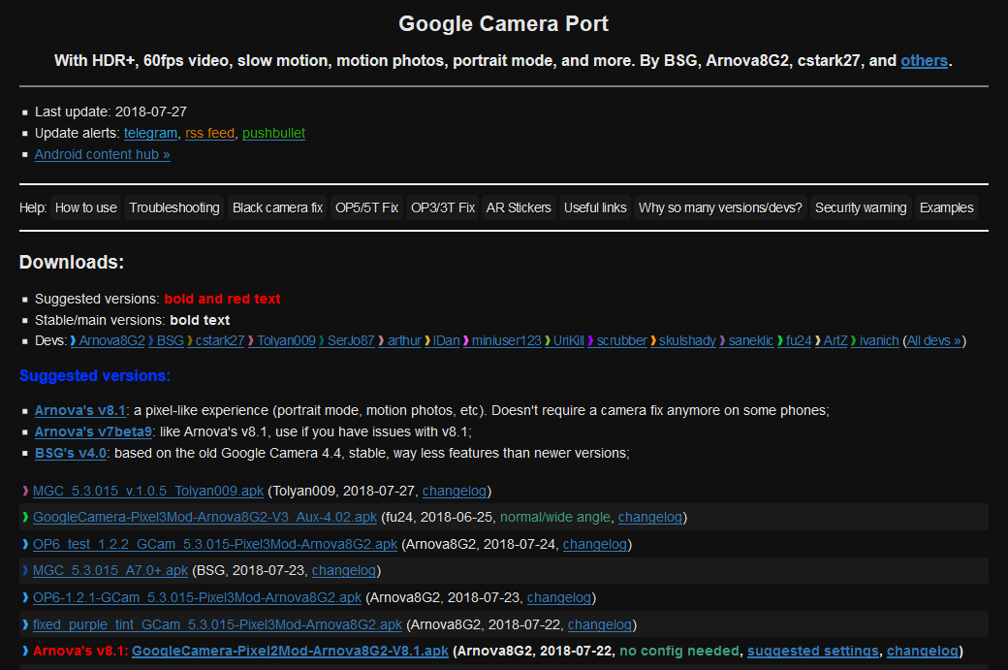View changelog for fixed_purple_tint build
Image resolution: width=1008 pixels, height=670 pixels.
click(600, 624)
